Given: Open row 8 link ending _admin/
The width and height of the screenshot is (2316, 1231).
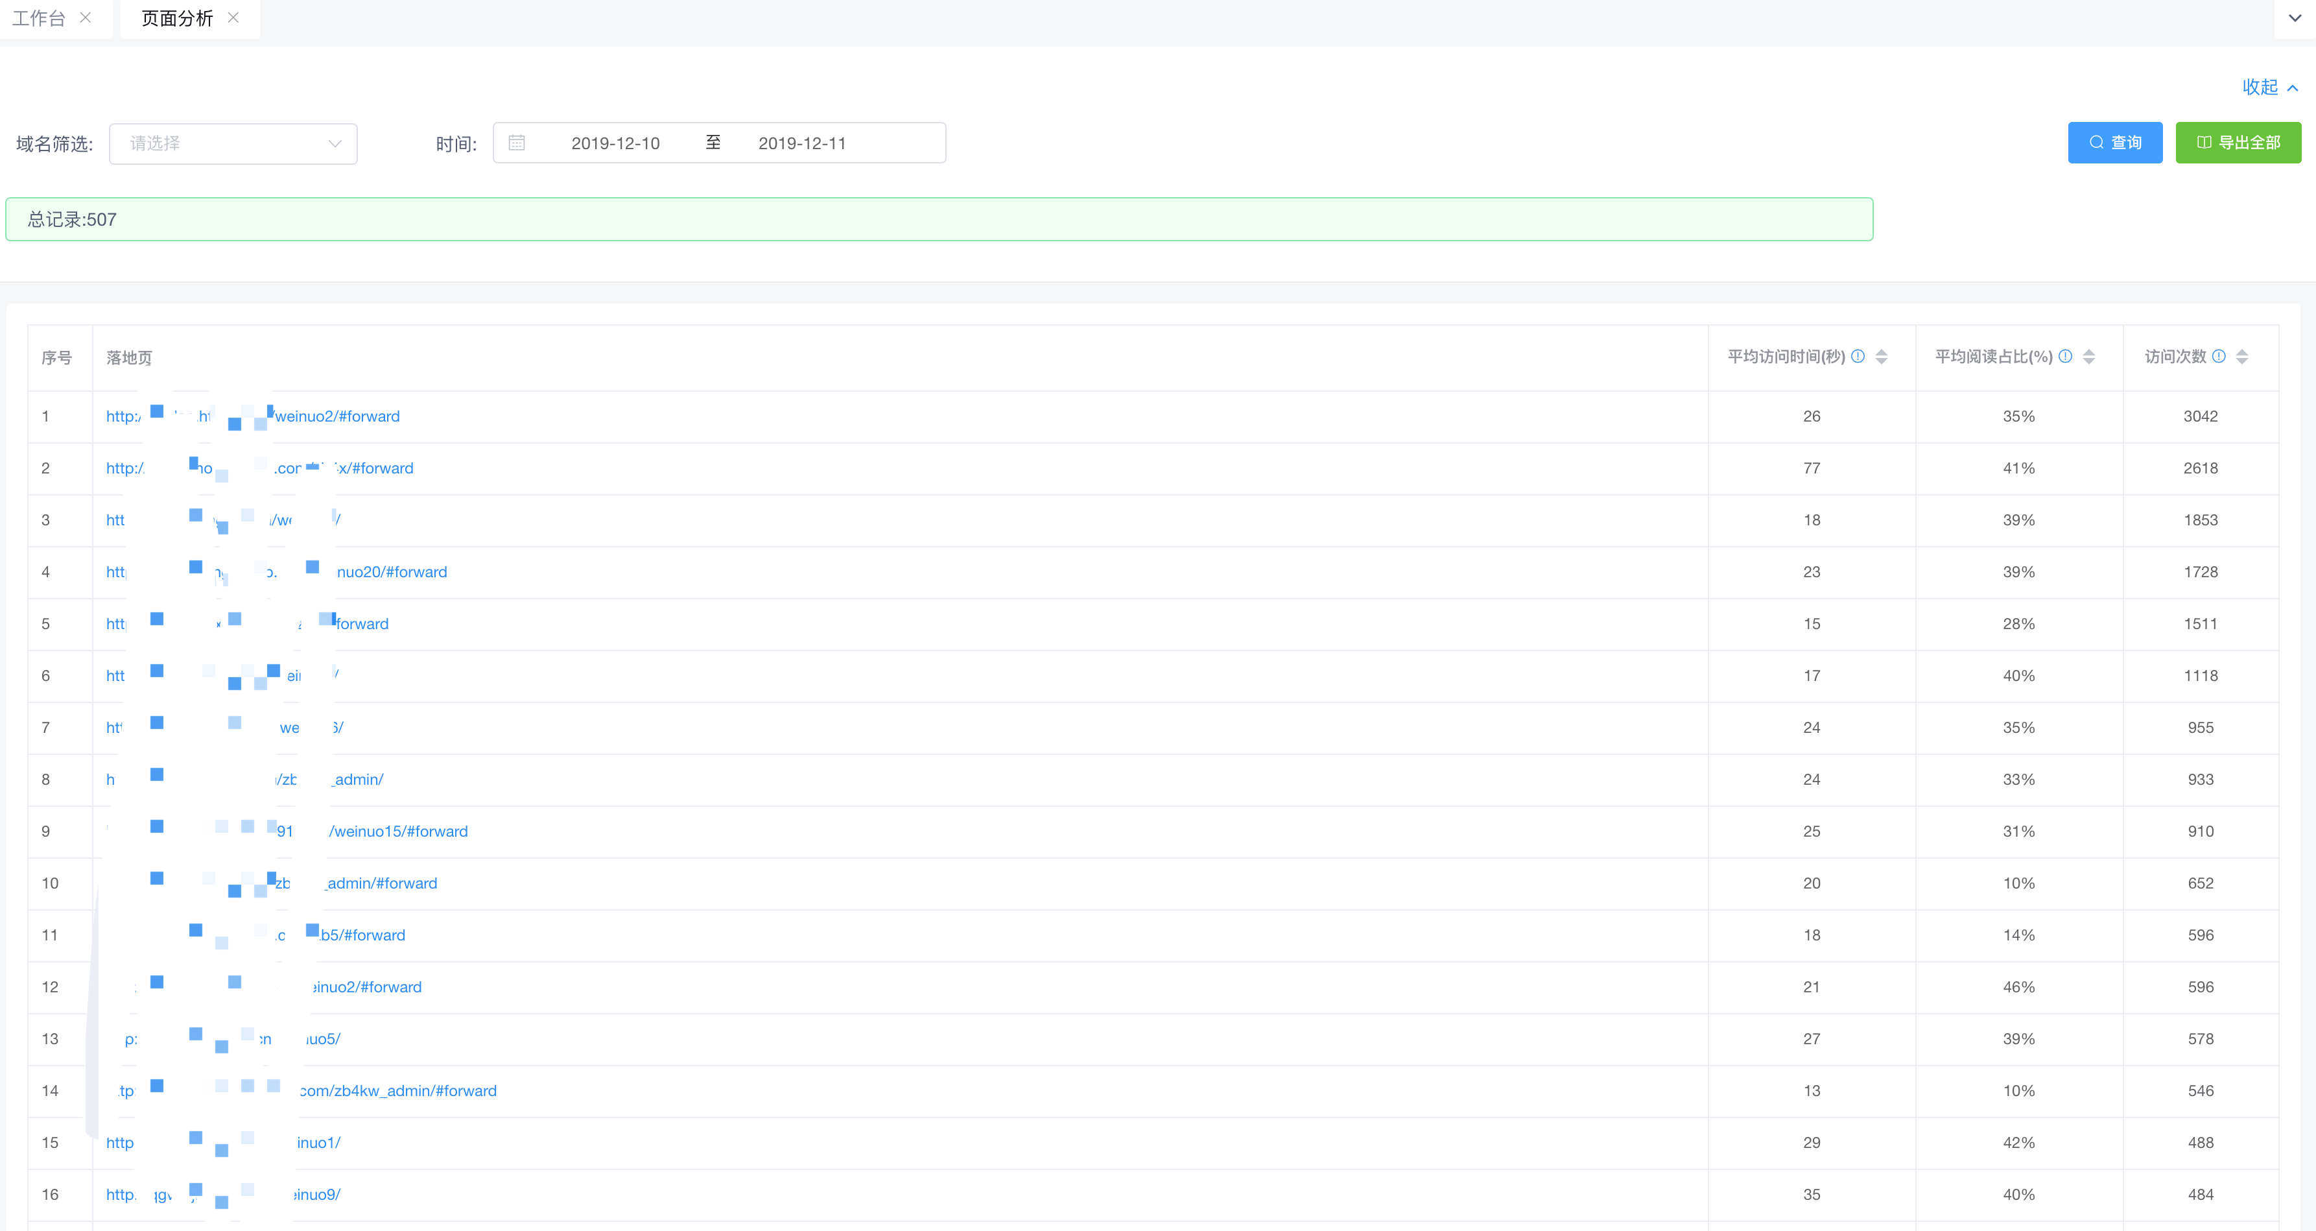Looking at the screenshot, I should click(x=244, y=780).
